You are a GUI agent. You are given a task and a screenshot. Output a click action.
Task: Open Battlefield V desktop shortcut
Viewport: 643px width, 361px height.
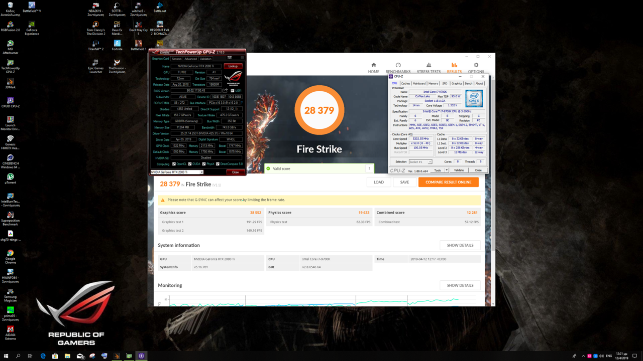32,8
